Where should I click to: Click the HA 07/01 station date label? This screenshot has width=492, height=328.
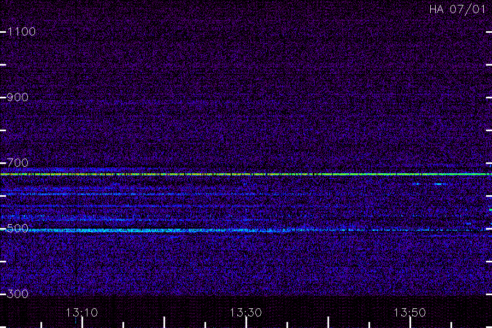458,9
